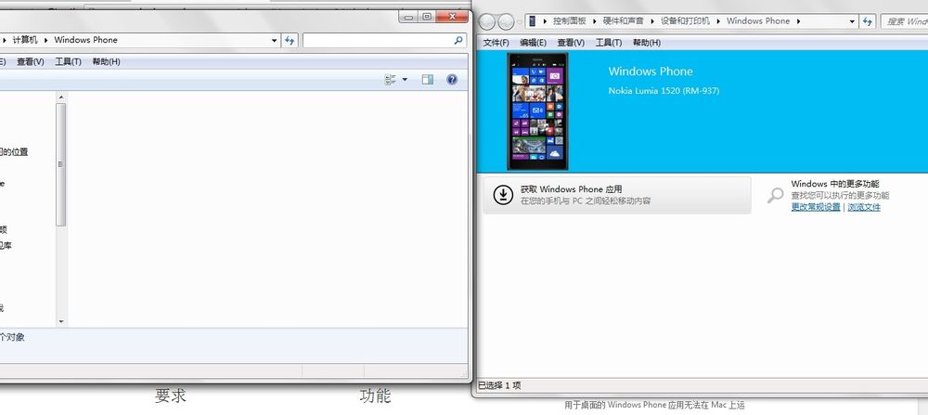Screen dimensions: 928x415
Task: Click the forward arrow in right window
Action: tap(506, 21)
